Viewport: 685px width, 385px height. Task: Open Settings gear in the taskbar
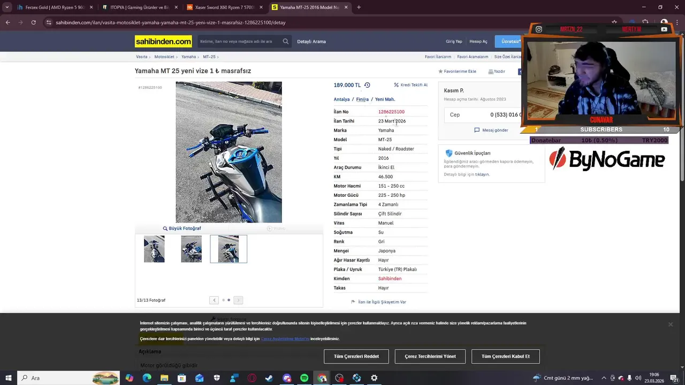(x=374, y=378)
